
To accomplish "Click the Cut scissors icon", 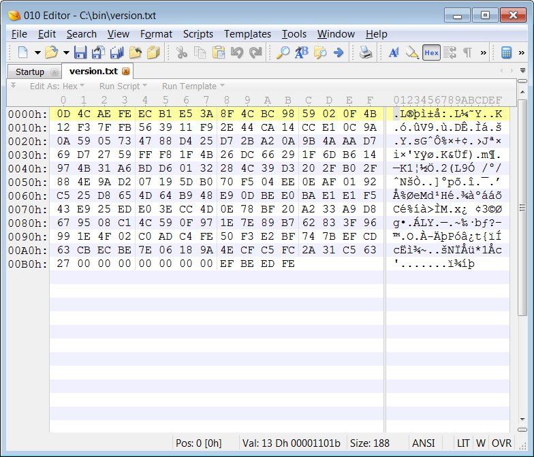I will pyautogui.click(x=181, y=53).
